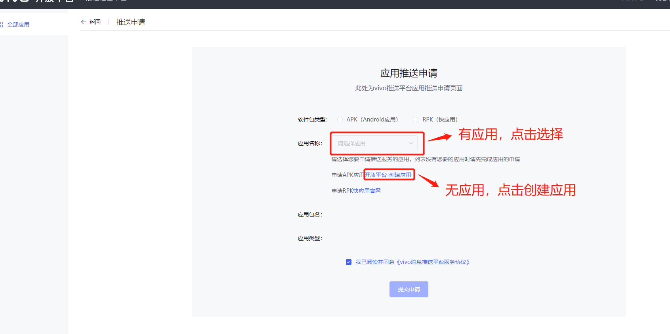Select the RPK (快应用) radio button
Screen dimensions: 670x334
click(416, 120)
